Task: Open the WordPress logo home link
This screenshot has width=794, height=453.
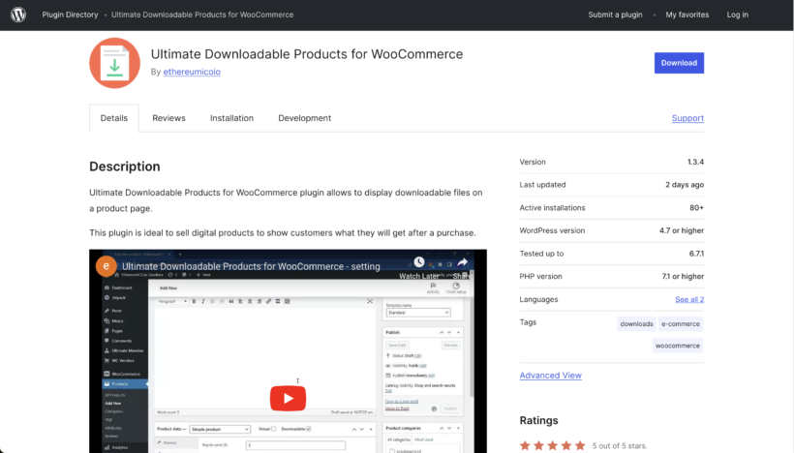Action: tap(18, 15)
